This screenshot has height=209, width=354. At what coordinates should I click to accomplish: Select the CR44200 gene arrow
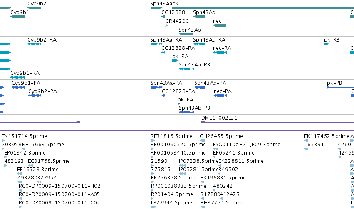pos(167,25)
